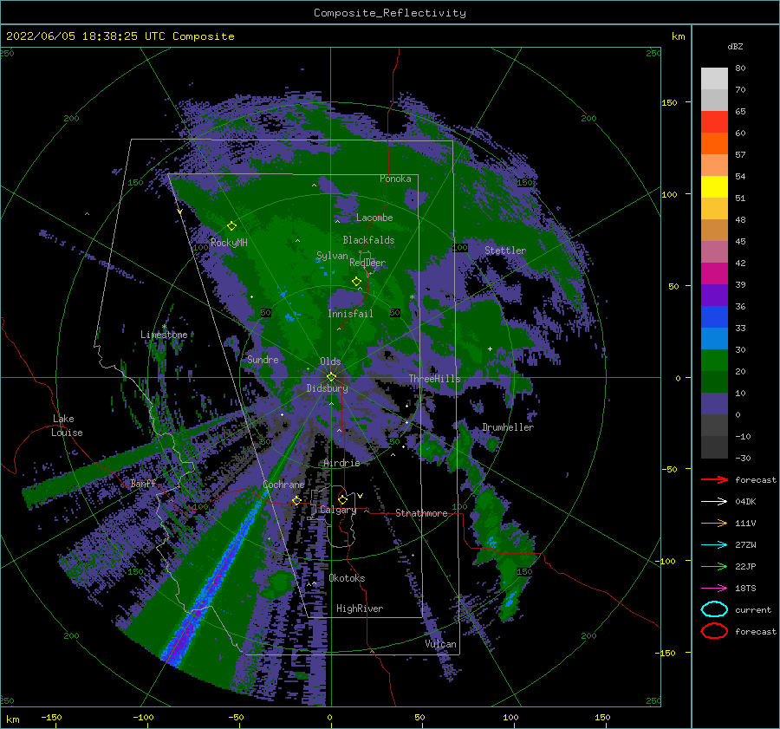Click the 04DK legend label

point(745,502)
